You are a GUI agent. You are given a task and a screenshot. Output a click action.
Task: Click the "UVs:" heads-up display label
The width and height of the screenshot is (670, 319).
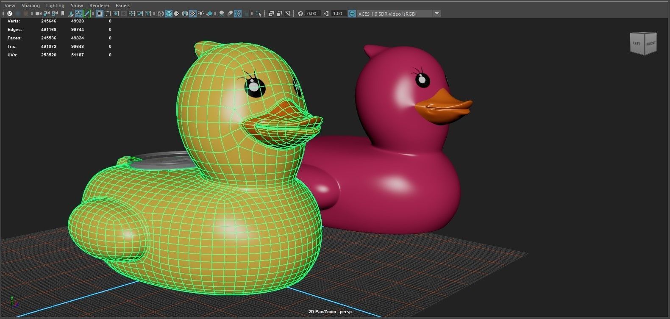[x=13, y=55]
